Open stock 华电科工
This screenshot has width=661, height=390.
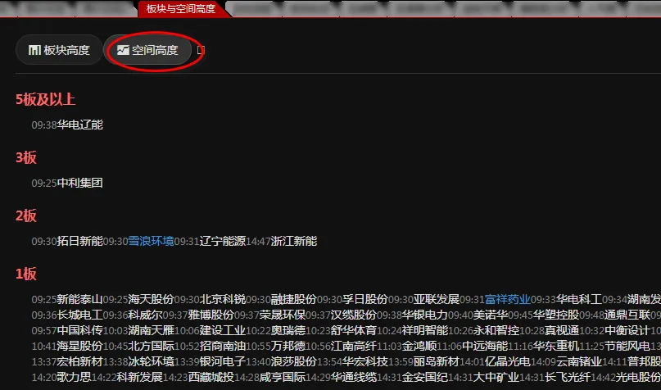(579, 299)
